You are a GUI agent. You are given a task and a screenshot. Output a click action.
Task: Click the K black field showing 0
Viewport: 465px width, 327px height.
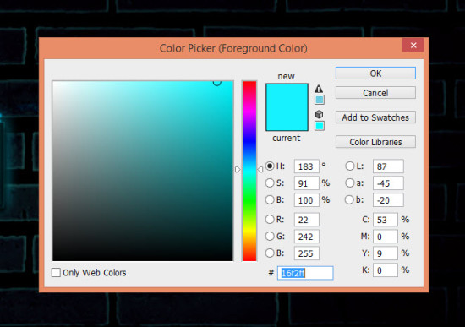tap(386, 270)
